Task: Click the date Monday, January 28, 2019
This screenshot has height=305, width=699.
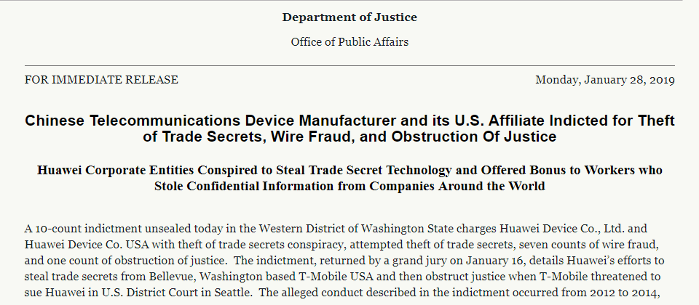Action: (x=605, y=80)
